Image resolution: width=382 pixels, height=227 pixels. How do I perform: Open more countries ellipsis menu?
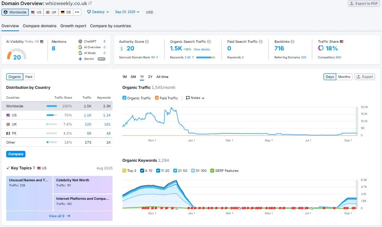[77, 12]
